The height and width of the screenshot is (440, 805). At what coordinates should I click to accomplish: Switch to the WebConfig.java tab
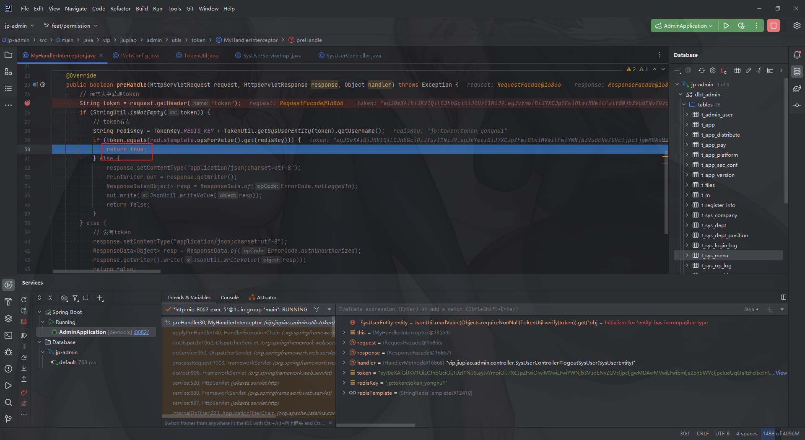point(135,55)
